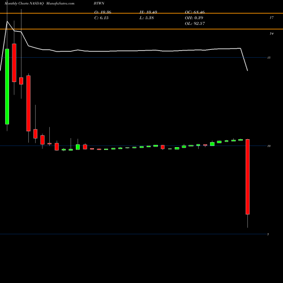Click the '5' price axis label
283x283 pixels.
click(268, 234)
